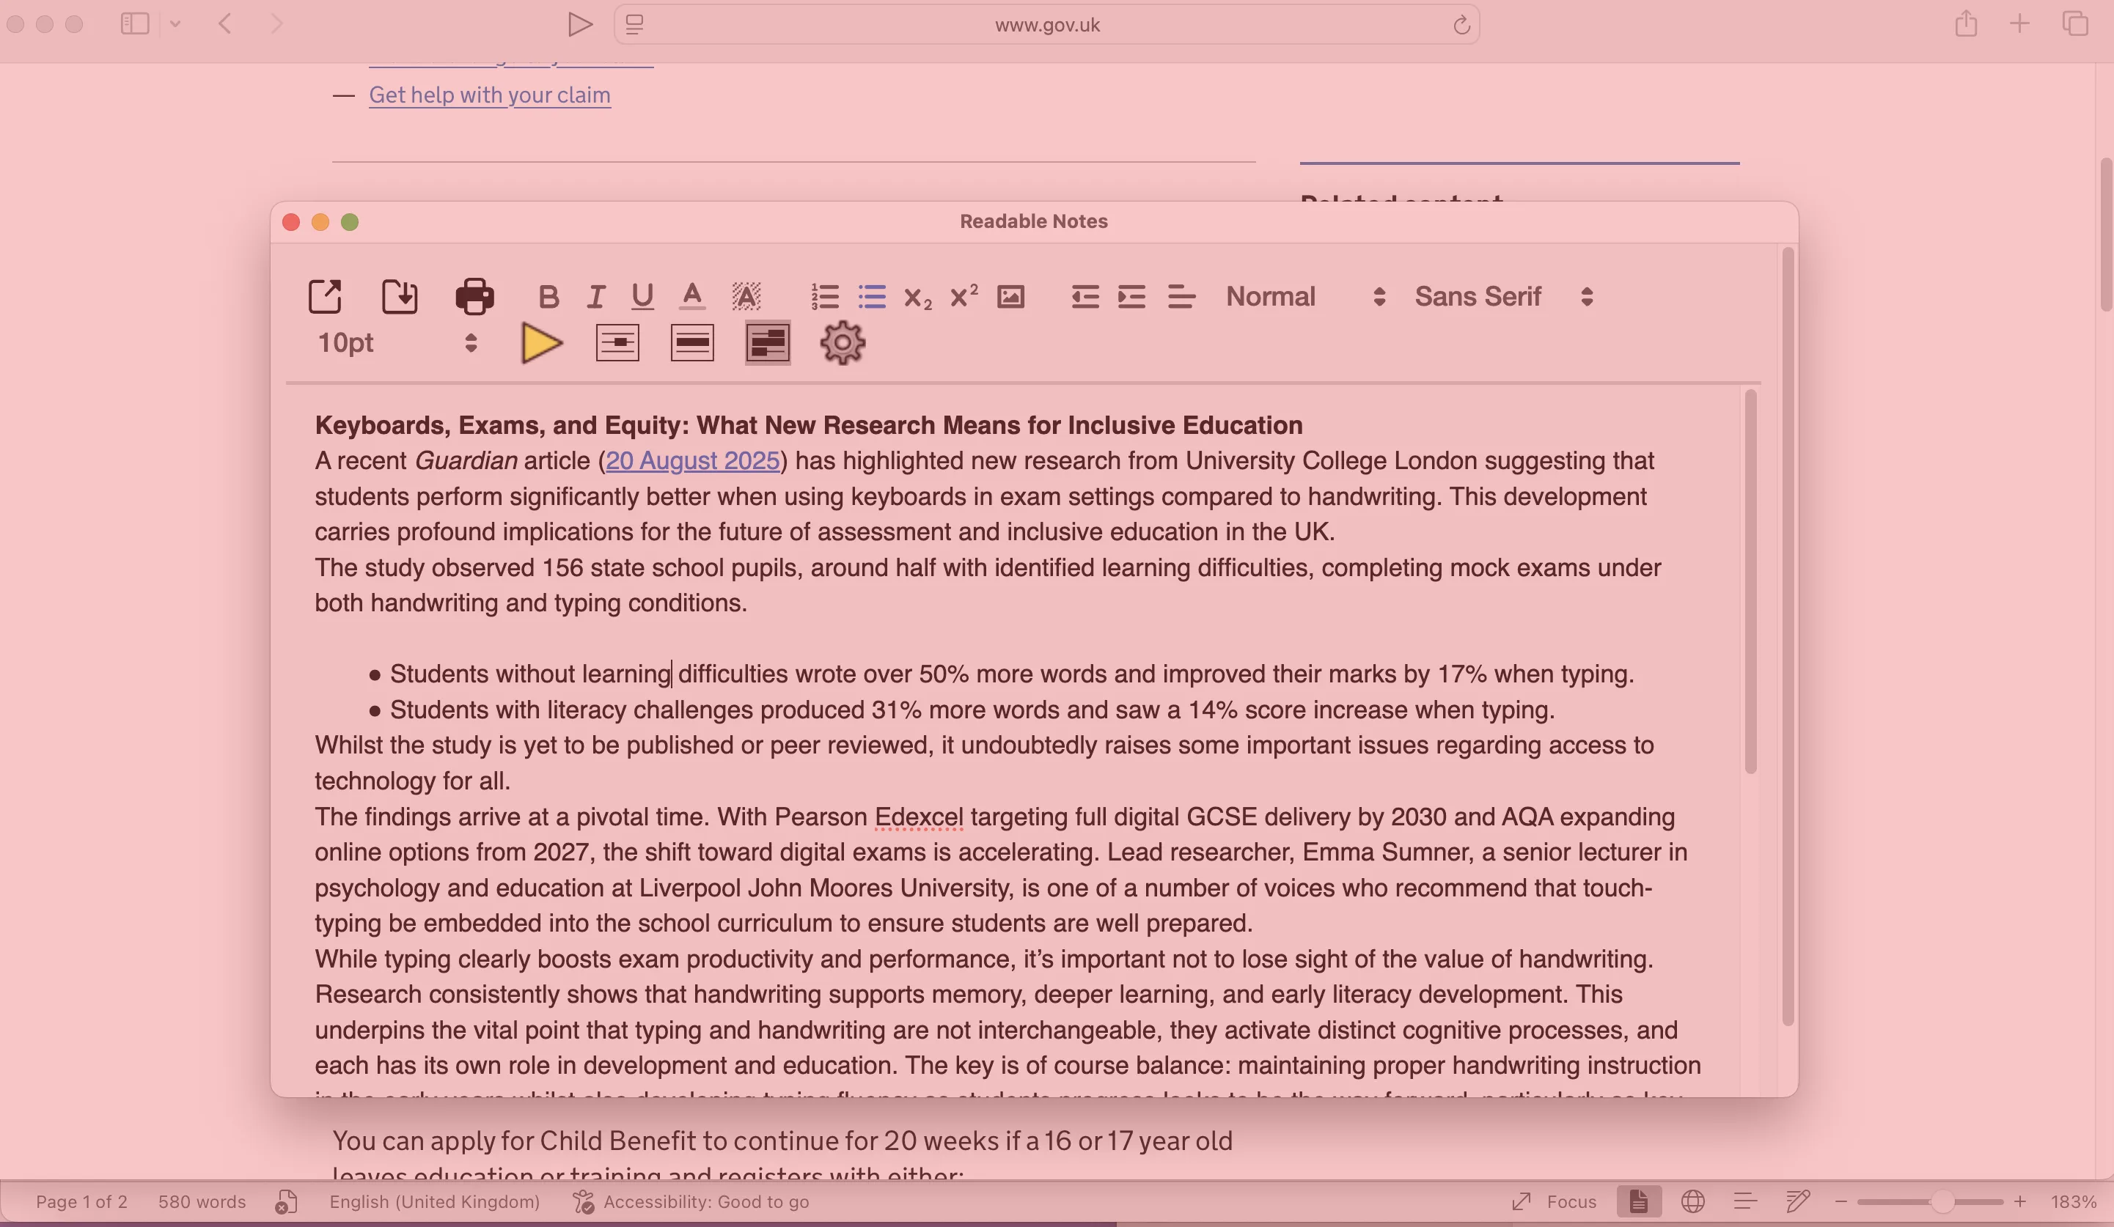
Task: Click the export/open externally icon
Action: click(325, 296)
